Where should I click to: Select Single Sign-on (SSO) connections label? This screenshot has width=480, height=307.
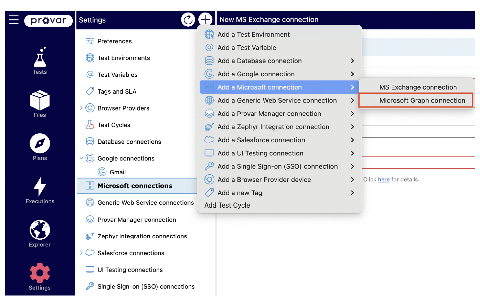click(146, 286)
